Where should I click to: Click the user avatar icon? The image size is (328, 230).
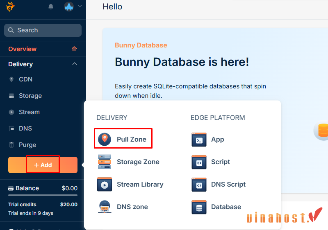click(69, 7)
